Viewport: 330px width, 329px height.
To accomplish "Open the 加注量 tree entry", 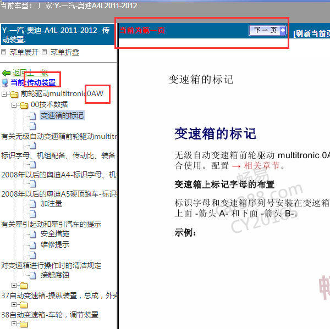I will [51, 203].
